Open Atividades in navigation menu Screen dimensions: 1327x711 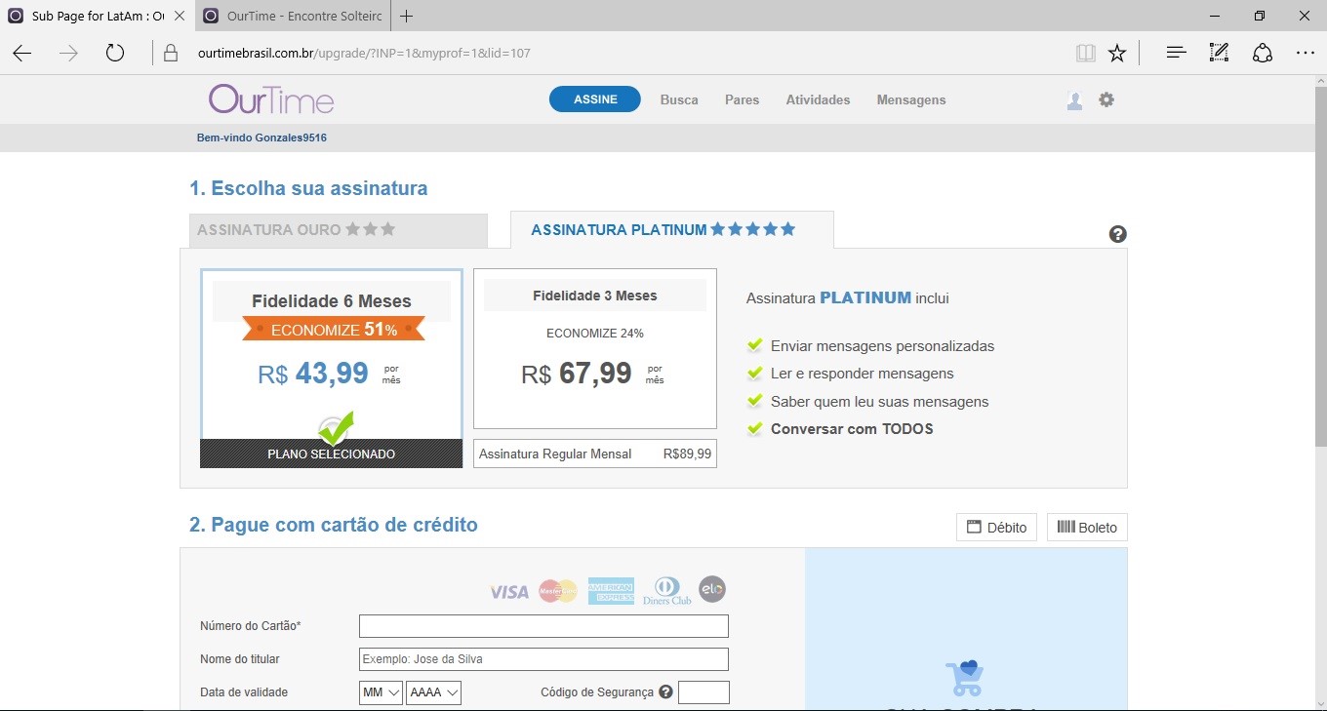(818, 99)
